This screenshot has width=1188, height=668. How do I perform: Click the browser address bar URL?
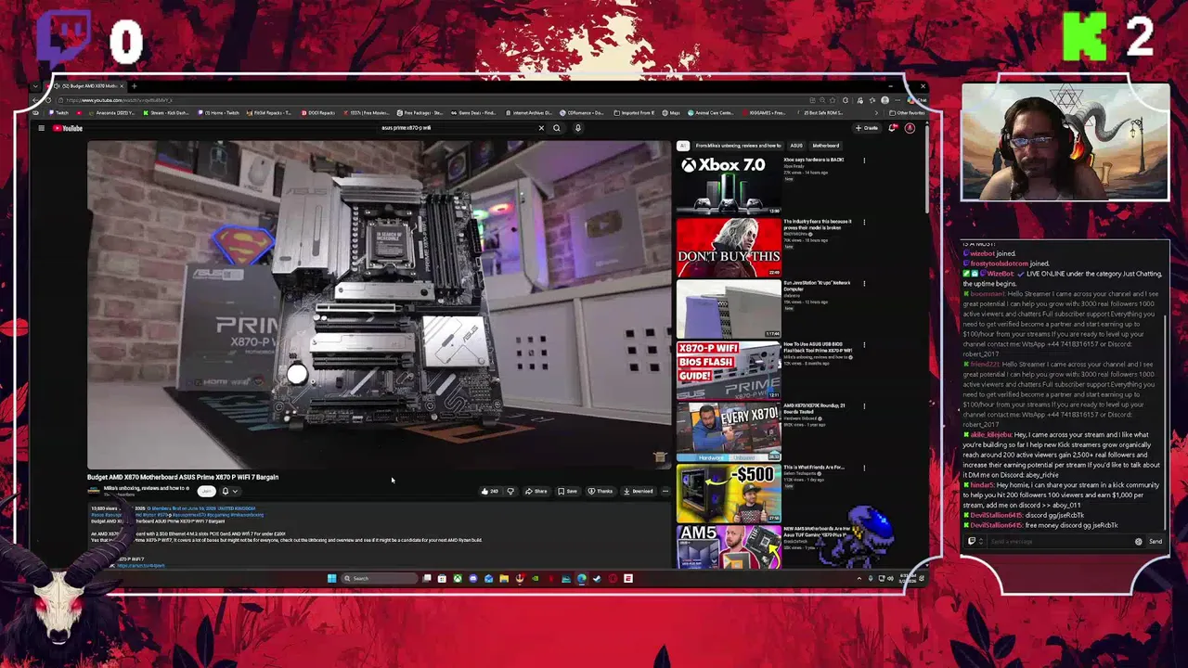click(119, 100)
